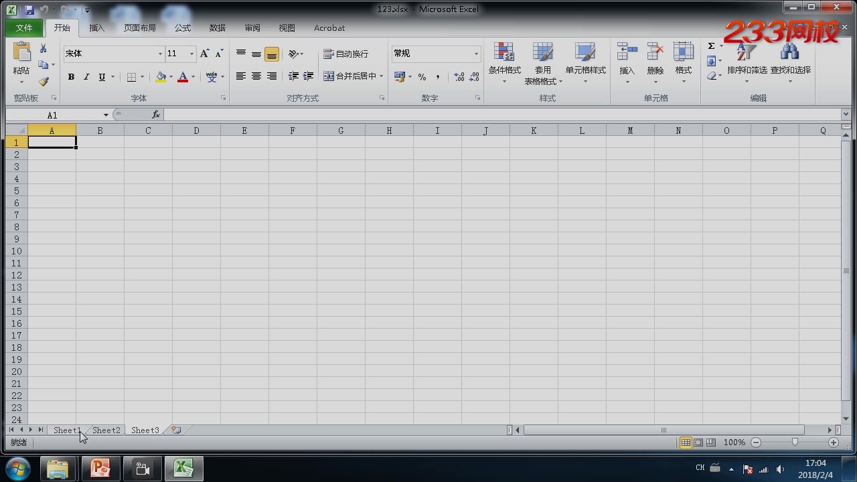Image resolution: width=857 pixels, height=482 pixels.
Task: Switch to Page Layout view
Action: click(x=698, y=443)
